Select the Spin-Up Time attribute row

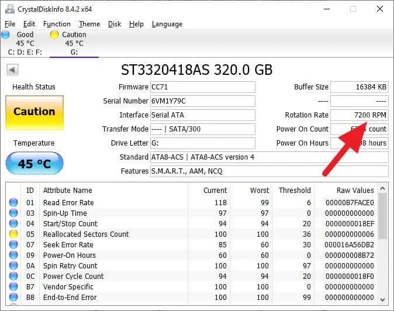click(x=192, y=213)
